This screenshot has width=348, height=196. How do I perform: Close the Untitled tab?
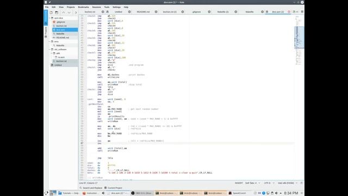pos(129,12)
